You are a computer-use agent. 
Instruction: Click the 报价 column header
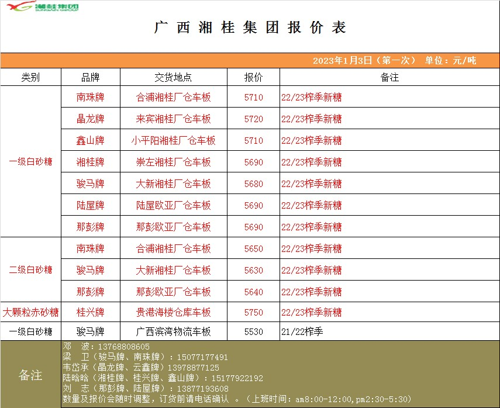pyautogui.click(x=253, y=77)
